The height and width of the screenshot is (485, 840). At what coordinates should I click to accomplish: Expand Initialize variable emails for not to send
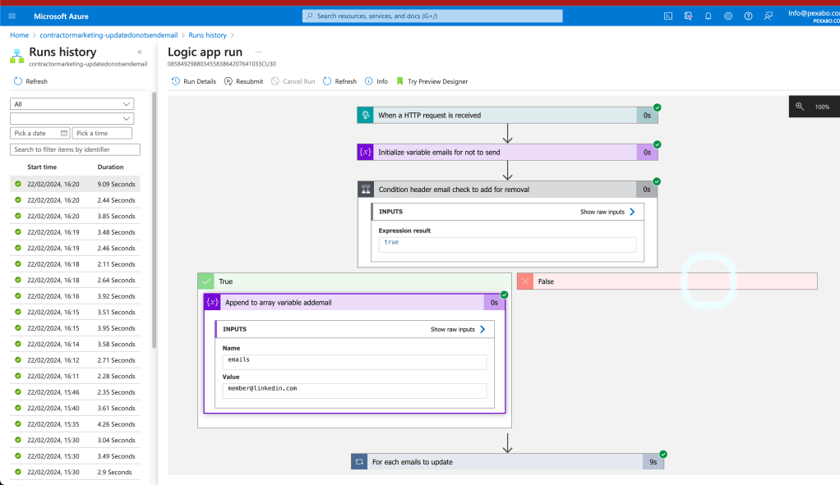click(x=507, y=152)
